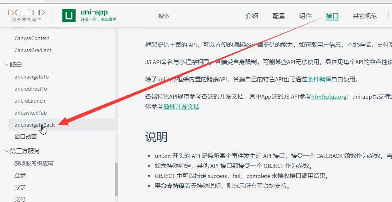
Task: Open the 配置 nav tab
Action: (x=278, y=16)
